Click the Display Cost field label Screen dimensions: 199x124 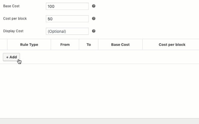coord(13,31)
